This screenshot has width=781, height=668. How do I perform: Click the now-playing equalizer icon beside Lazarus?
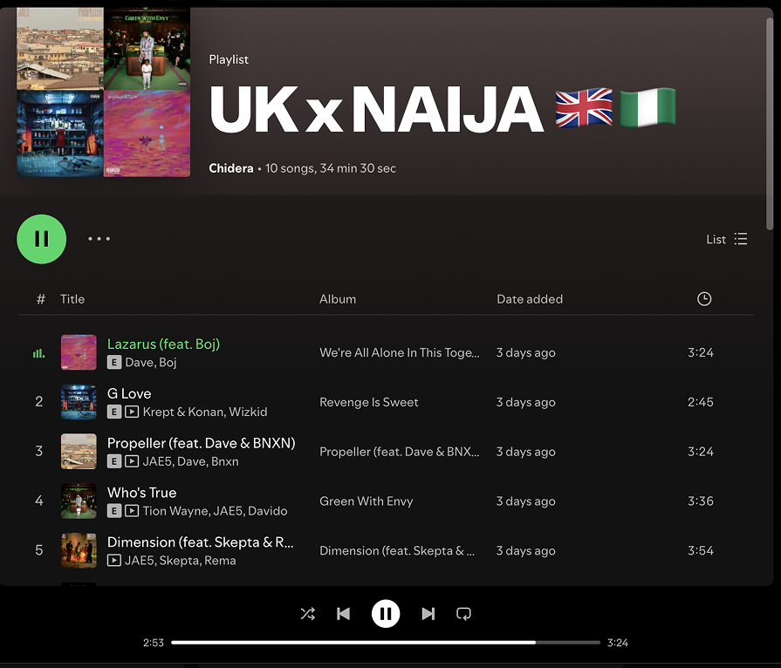[38, 353]
